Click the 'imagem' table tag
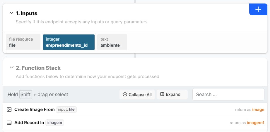270x132 pixels. point(55,123)
